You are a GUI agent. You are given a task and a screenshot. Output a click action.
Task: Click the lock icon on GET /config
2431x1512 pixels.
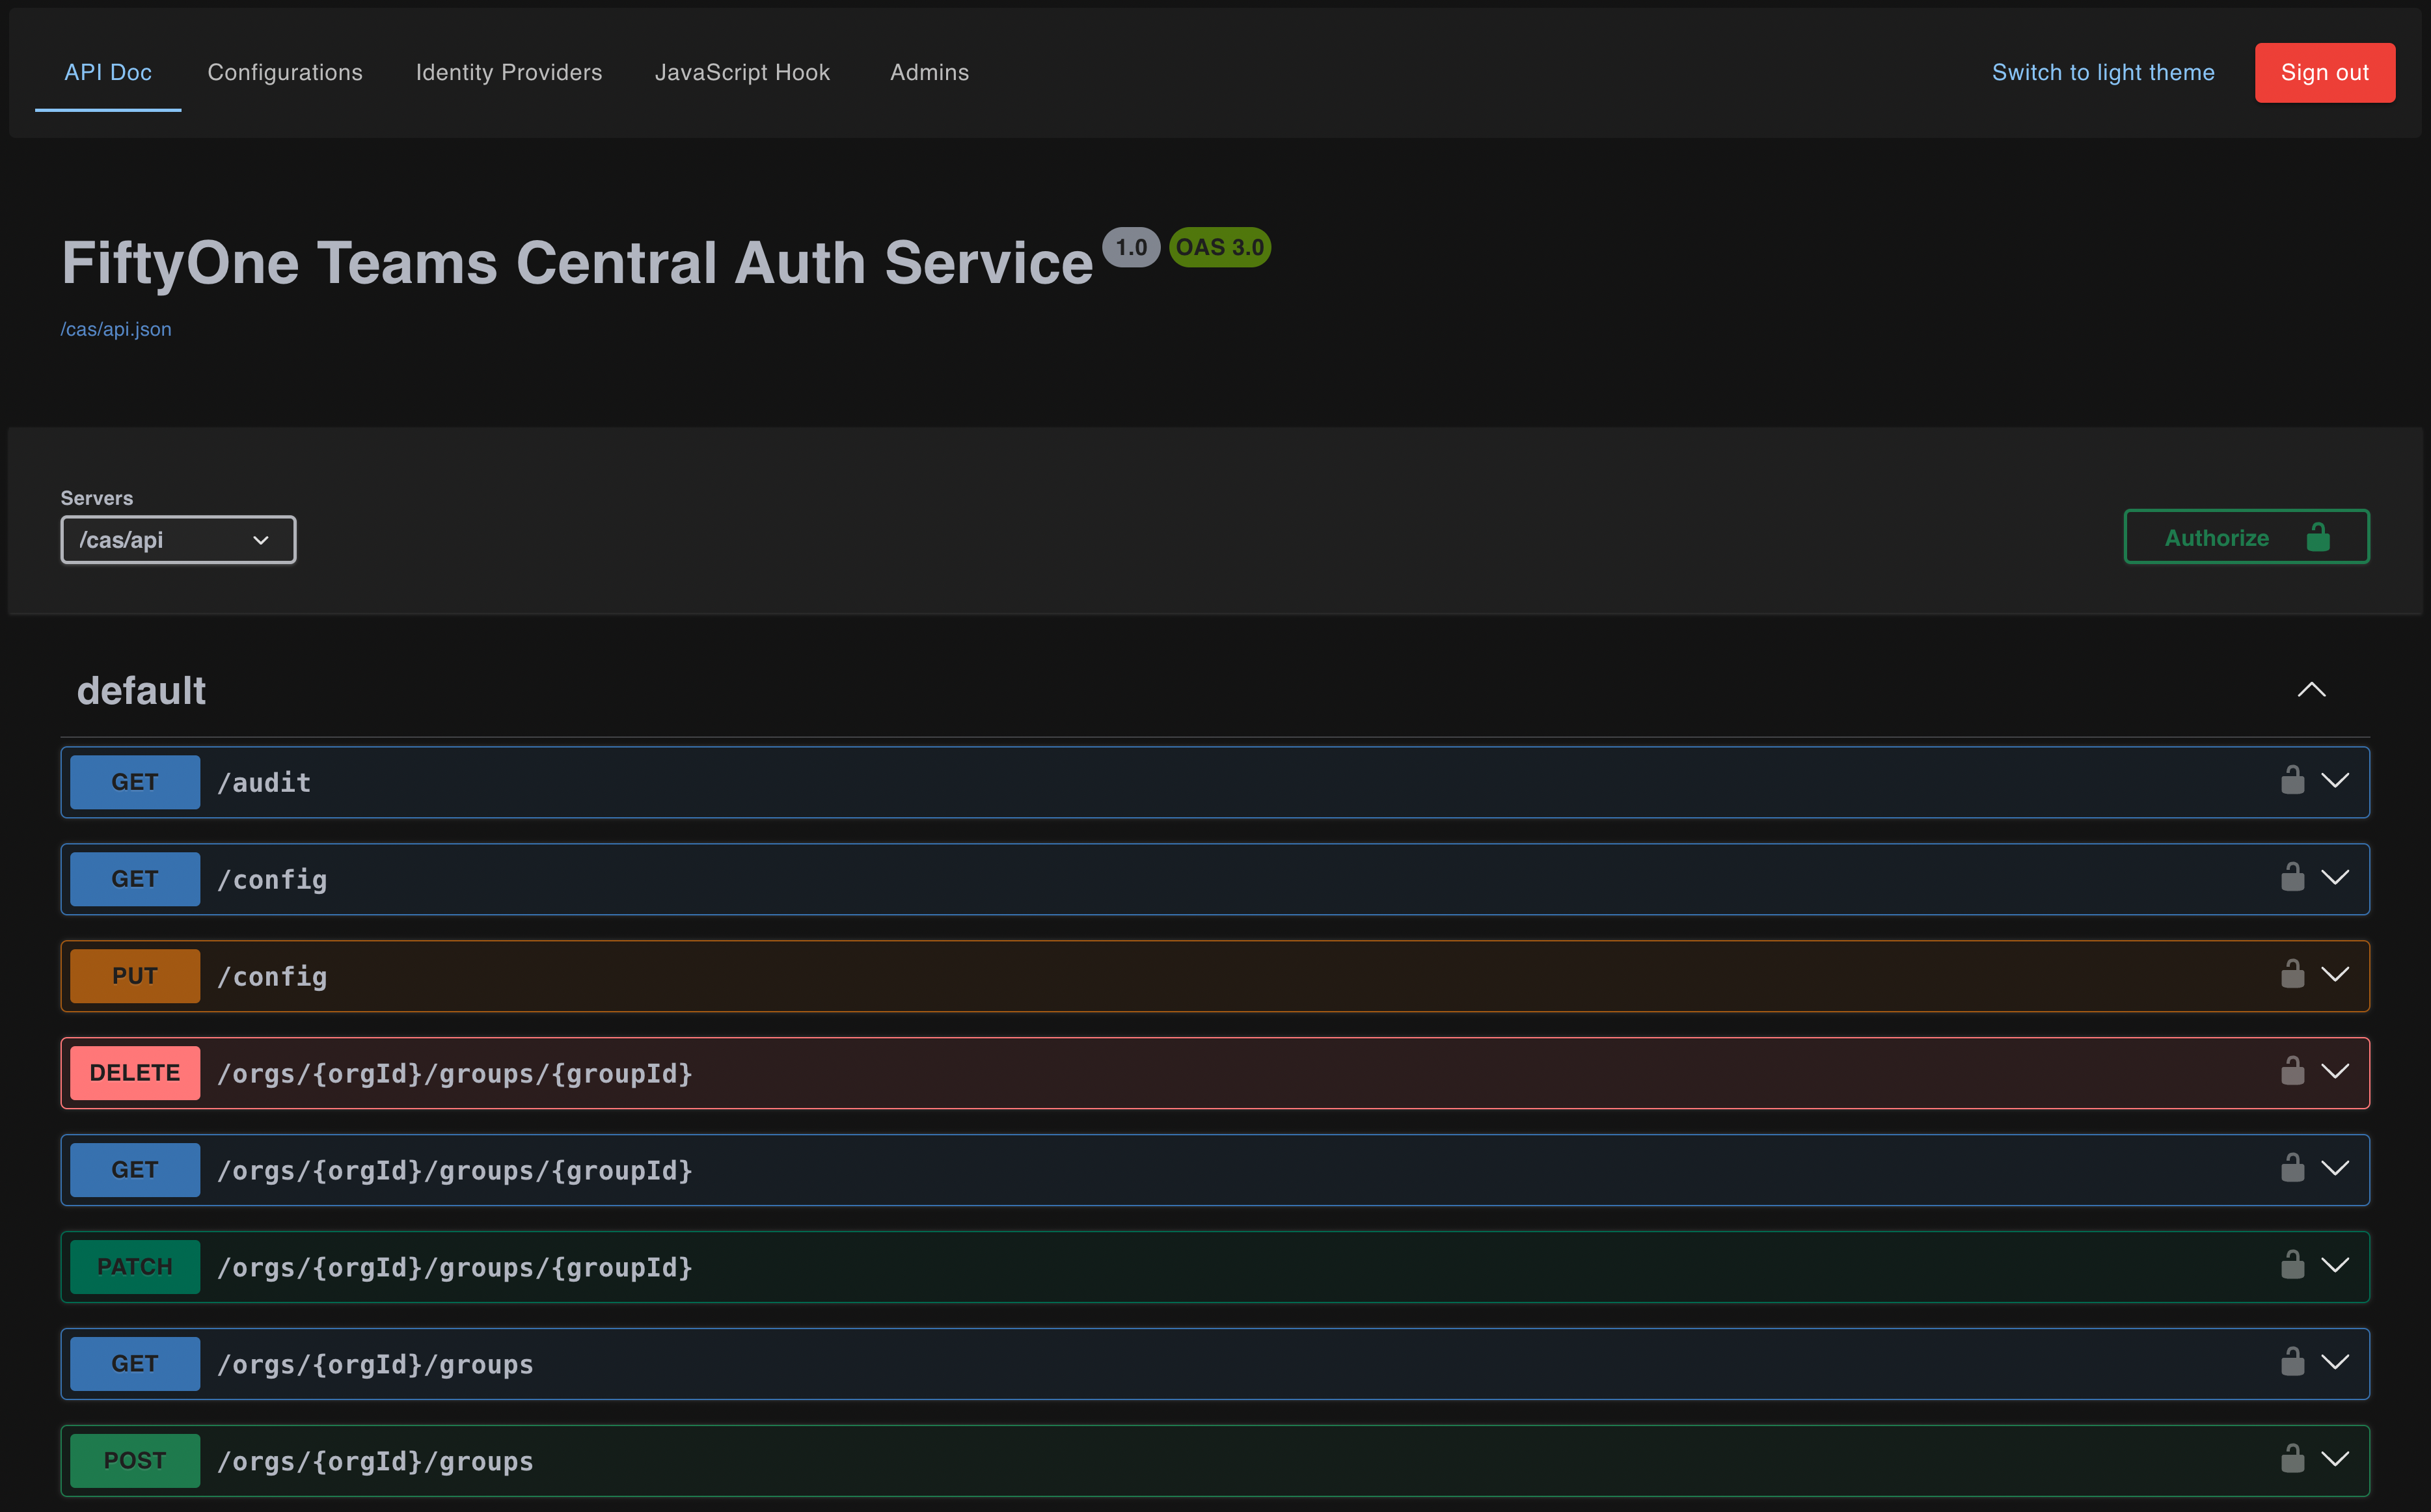(x=2293, y=878)
